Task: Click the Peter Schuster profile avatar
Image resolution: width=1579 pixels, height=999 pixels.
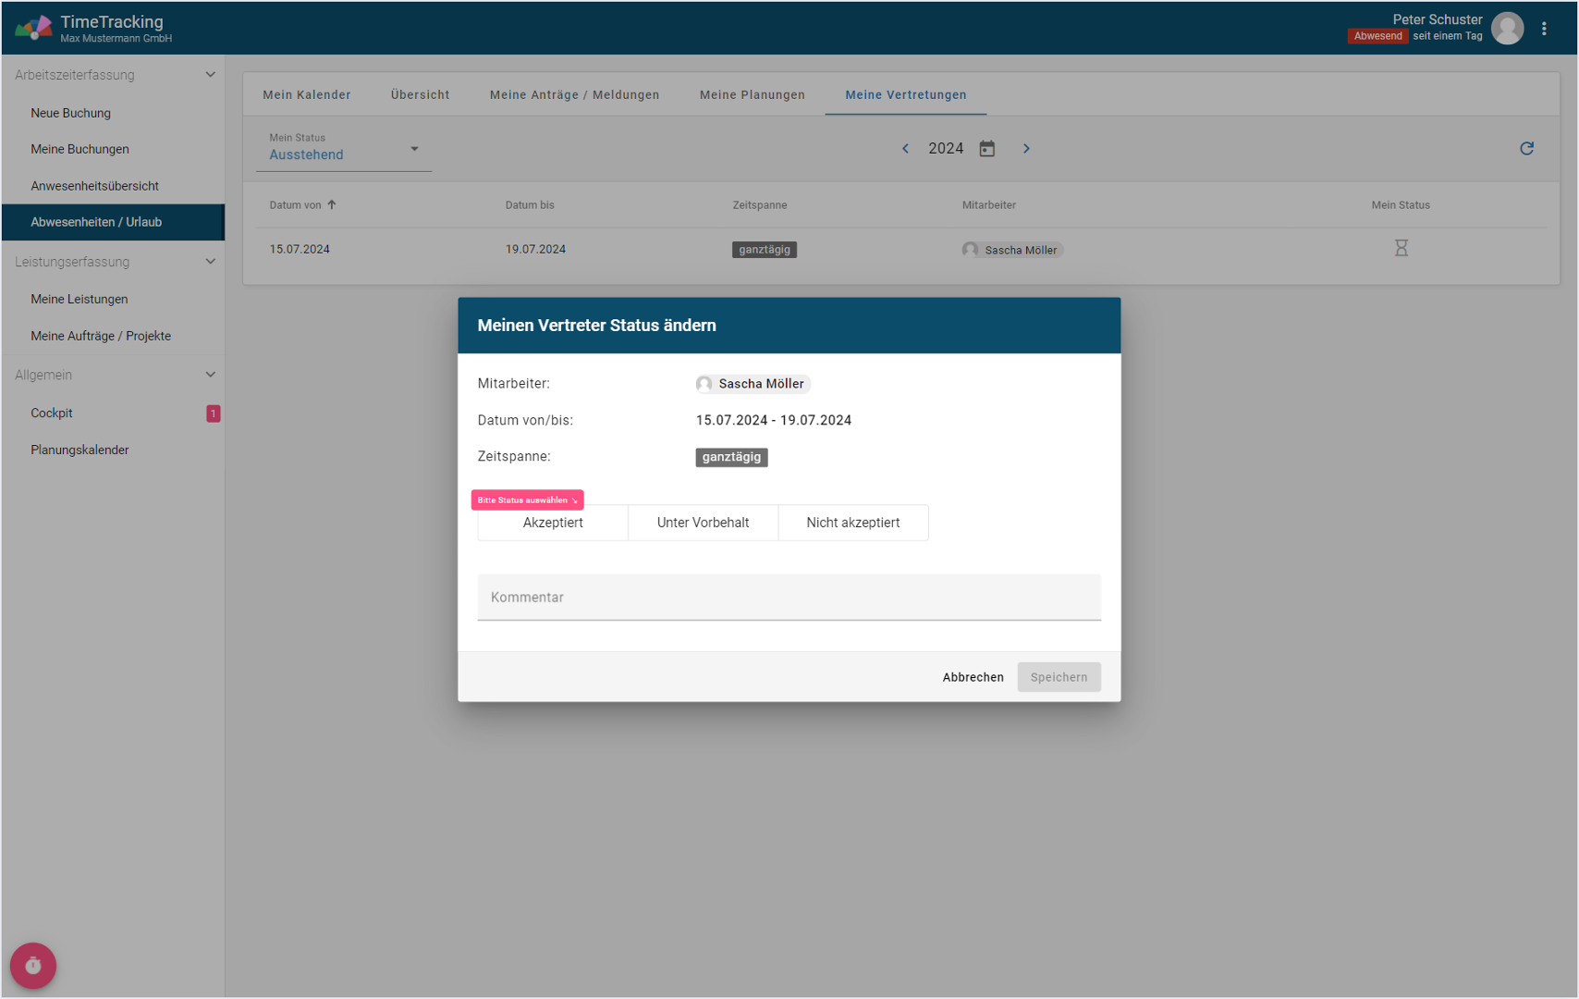Action: [x=1507, y=29]
